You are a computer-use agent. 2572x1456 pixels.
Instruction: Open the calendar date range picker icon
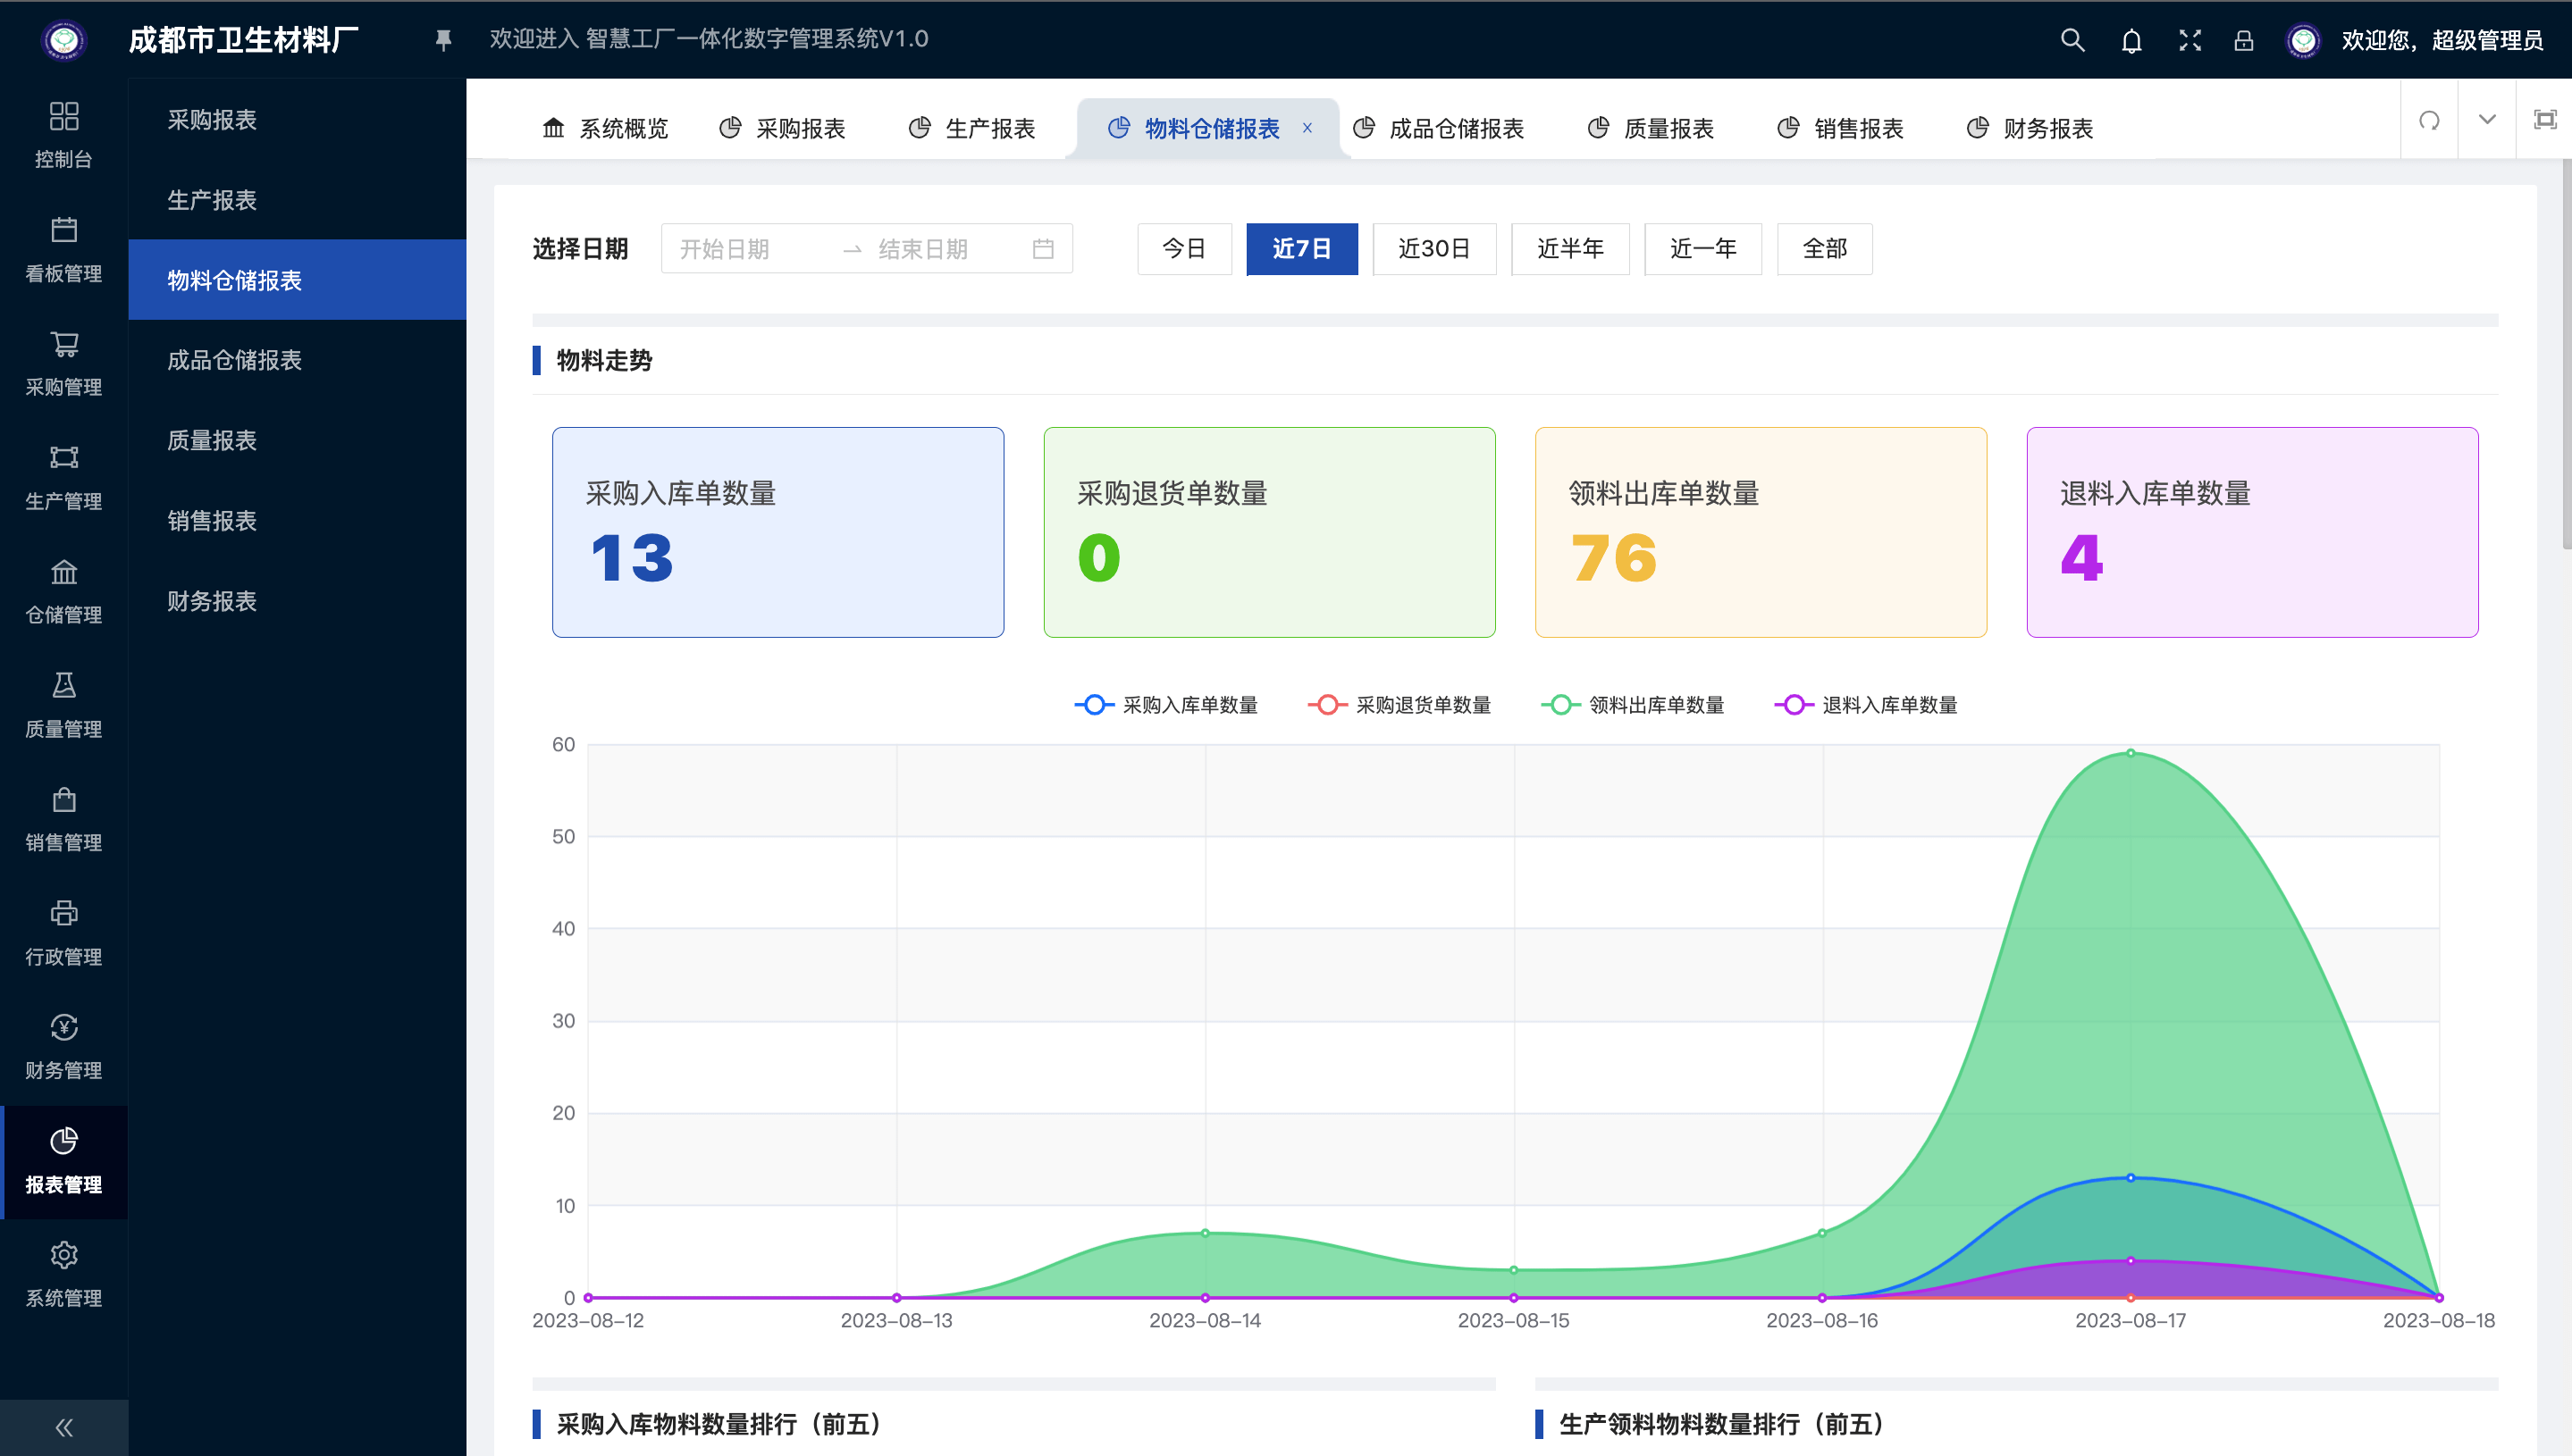click(1042, 249)
